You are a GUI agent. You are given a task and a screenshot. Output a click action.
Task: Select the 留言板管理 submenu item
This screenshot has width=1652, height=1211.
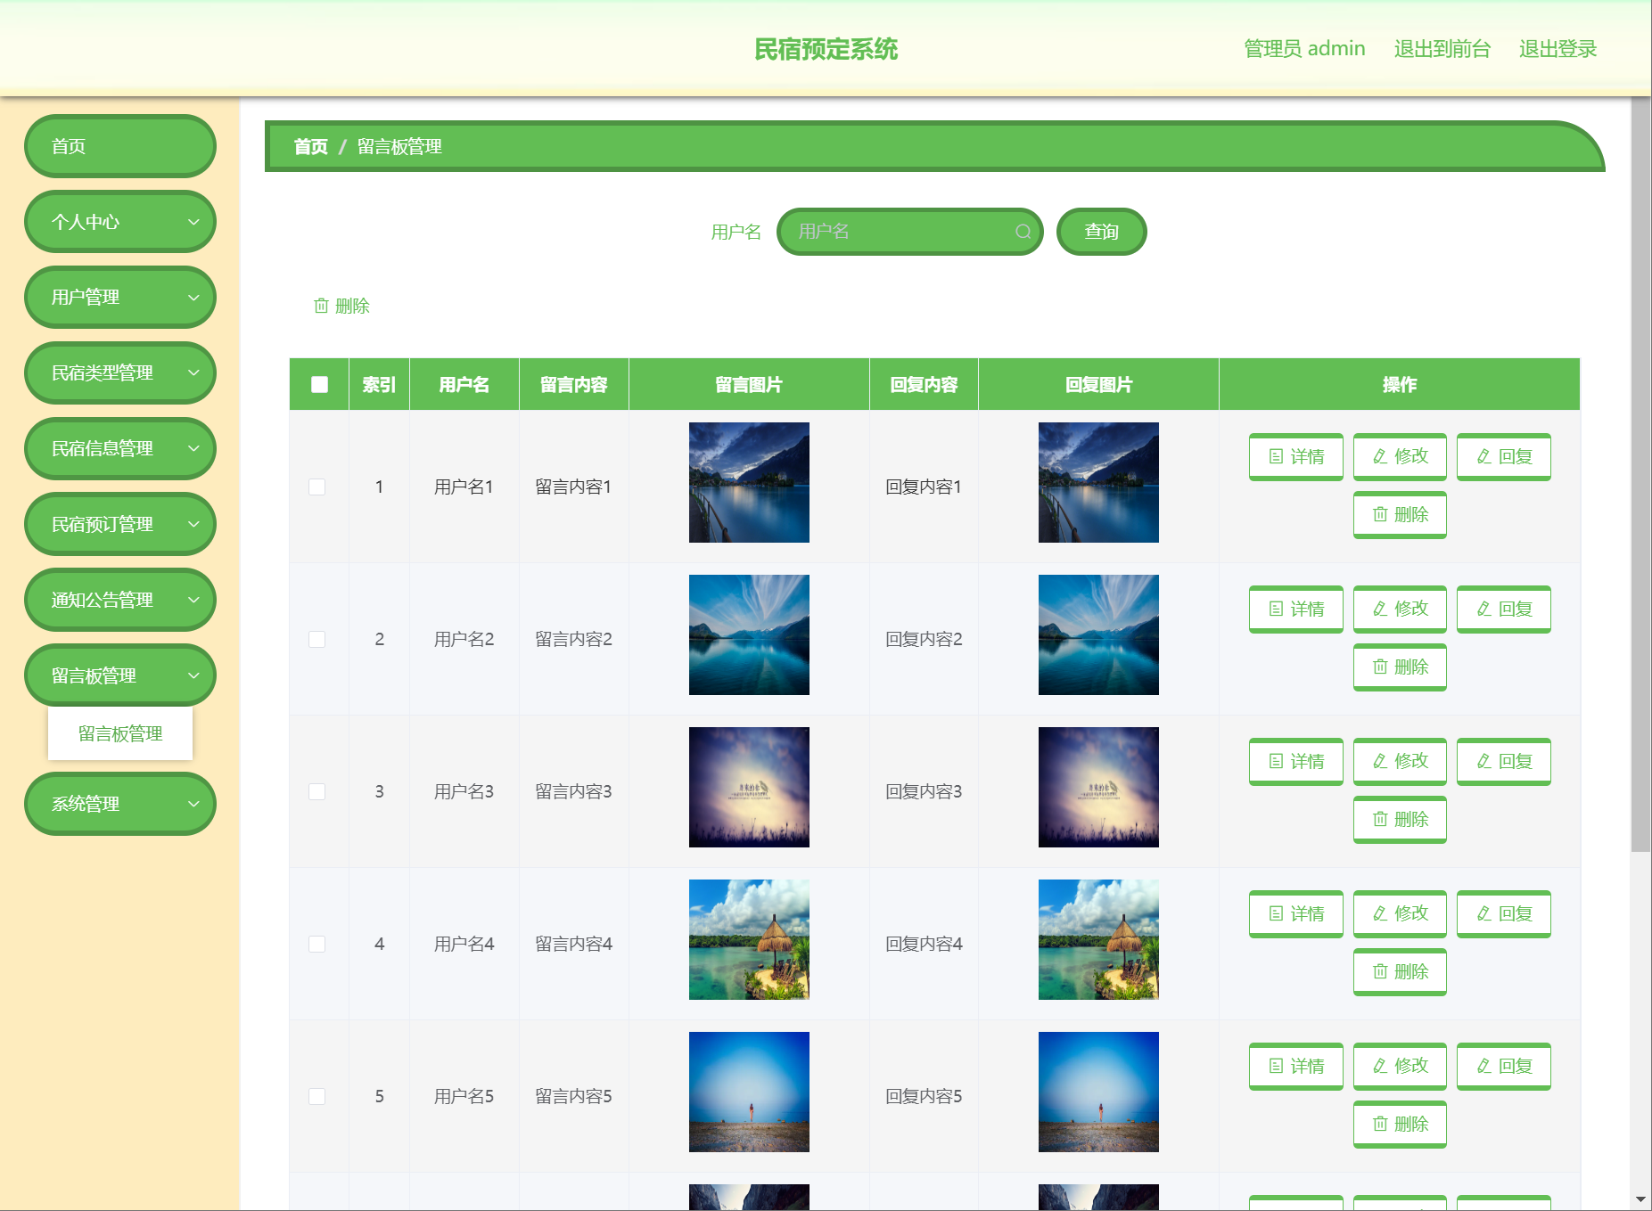pyautogui.click(x=120, y=733)
